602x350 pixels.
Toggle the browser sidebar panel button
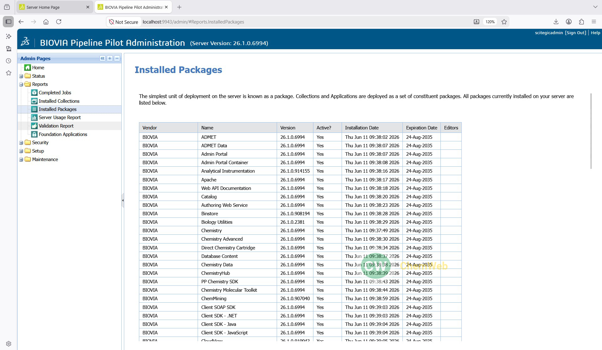(x=8, y=22)
